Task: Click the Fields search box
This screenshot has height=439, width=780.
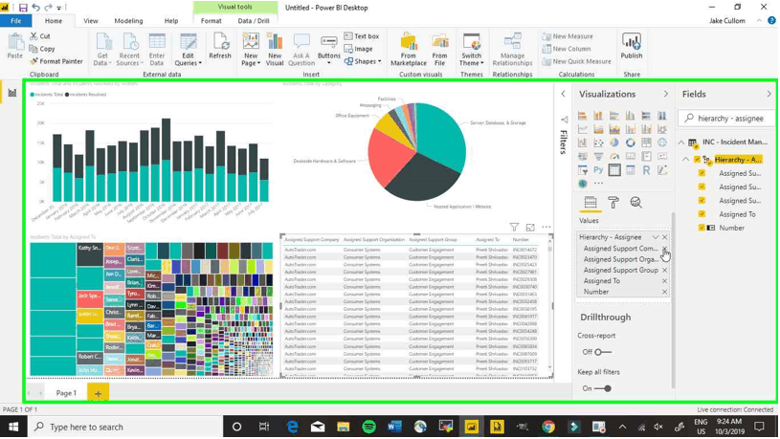Action: 726,119
